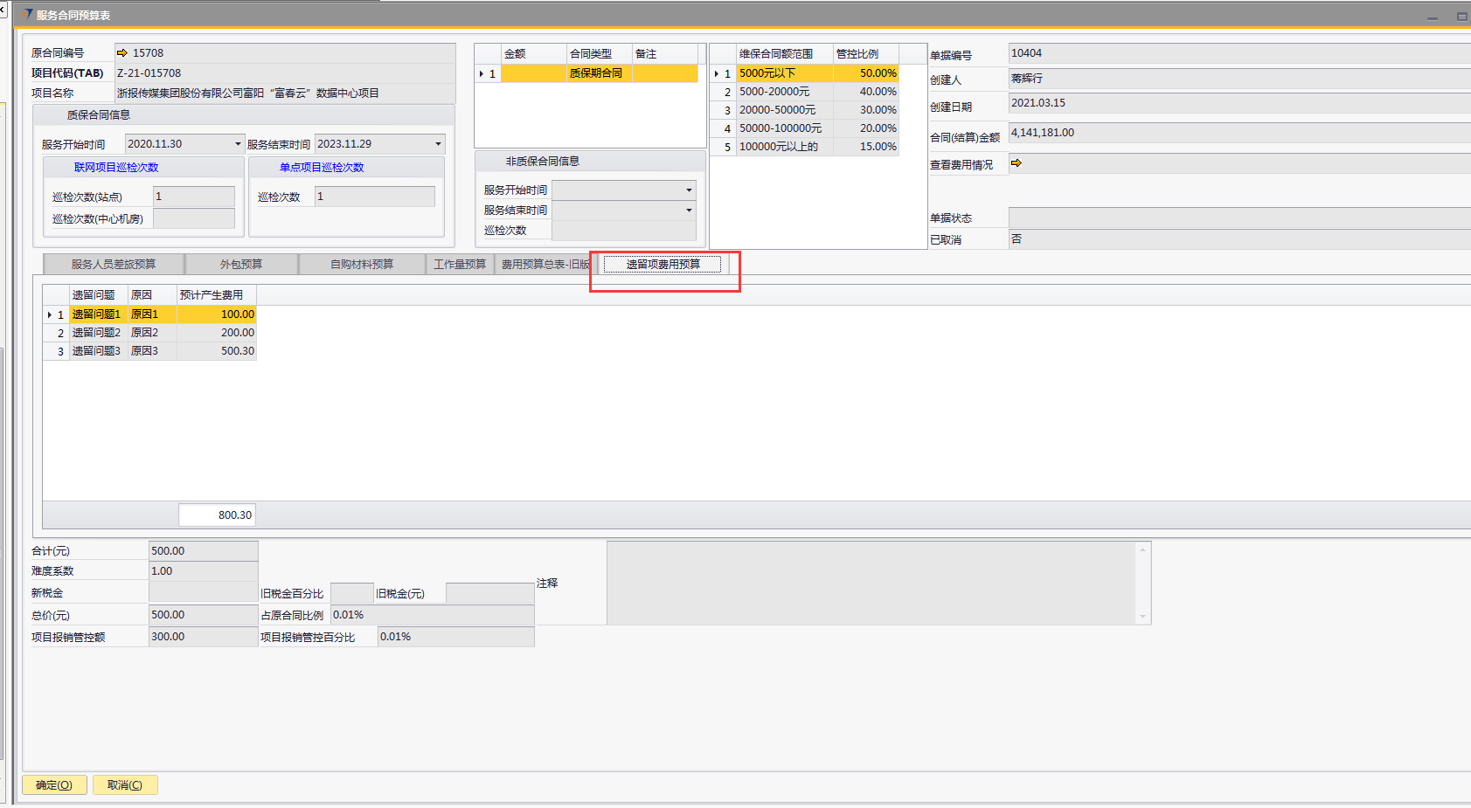Select the 200.00 cost cell for 遗留问题2
This screenshot has width=1471, height=808.
coord(217,333)
